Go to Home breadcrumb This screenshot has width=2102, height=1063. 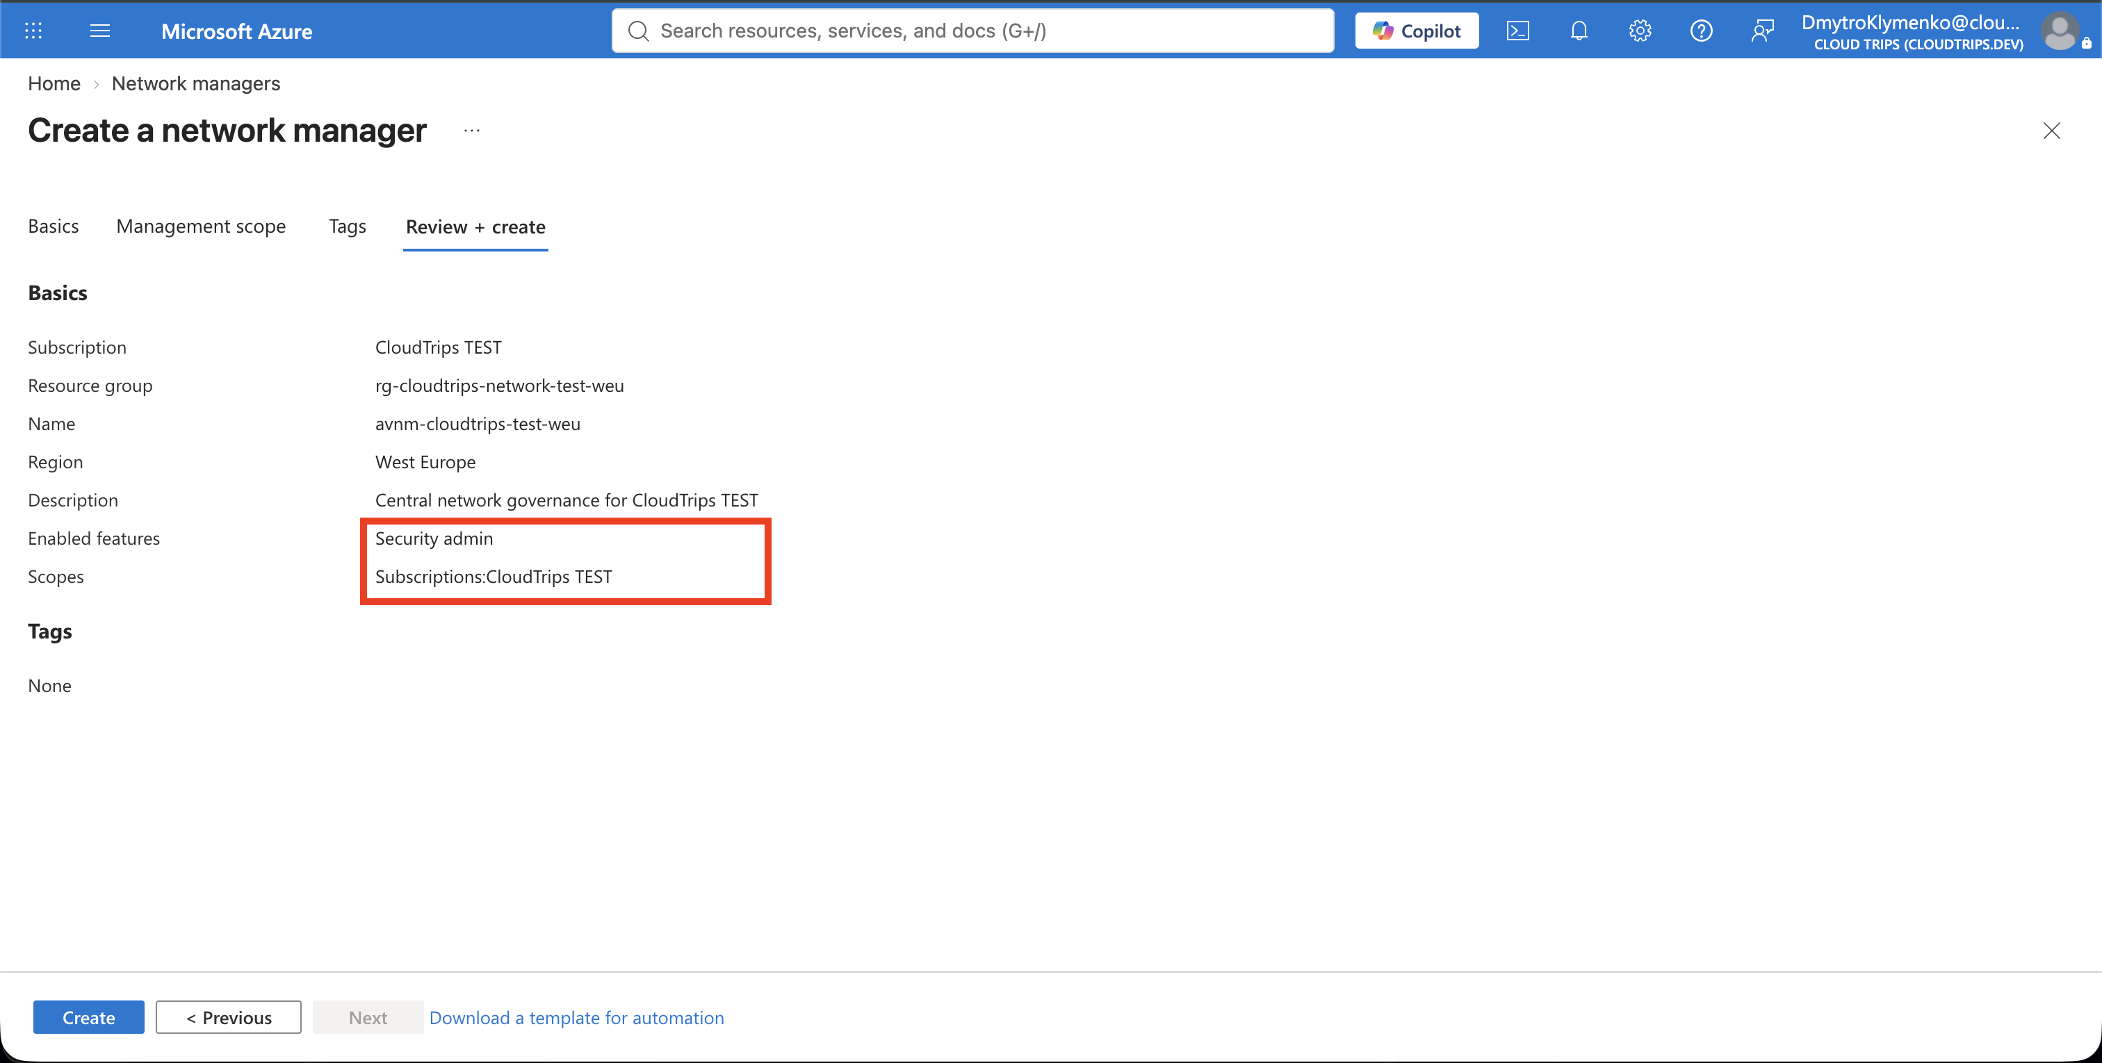pos(54,83)
